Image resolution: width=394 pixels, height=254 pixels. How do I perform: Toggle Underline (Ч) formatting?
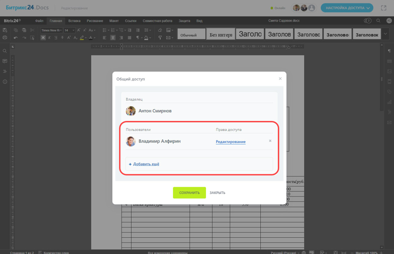(x=56, y=38)
